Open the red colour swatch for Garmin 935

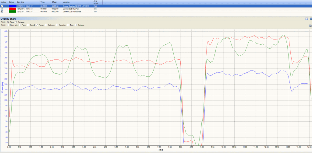(x=12, y=9)
